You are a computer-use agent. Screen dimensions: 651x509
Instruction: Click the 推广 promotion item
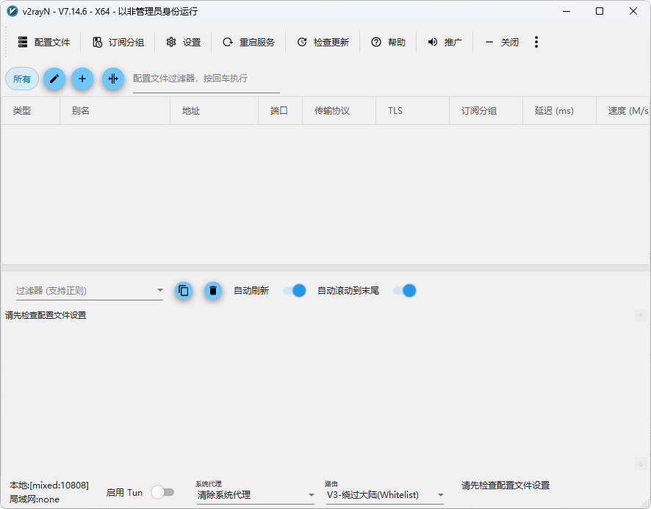click(445, 42)
